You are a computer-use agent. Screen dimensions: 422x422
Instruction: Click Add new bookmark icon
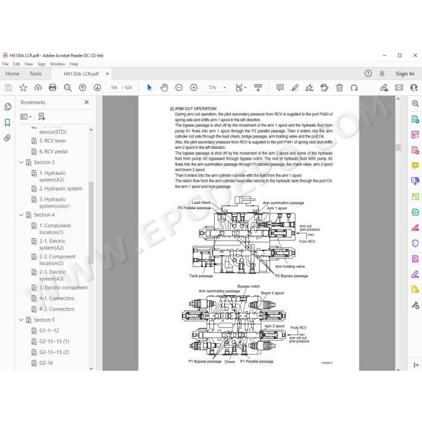[x=42, y=116]
